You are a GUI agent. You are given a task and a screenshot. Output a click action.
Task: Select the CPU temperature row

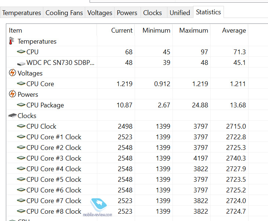(x=32, y=52)
